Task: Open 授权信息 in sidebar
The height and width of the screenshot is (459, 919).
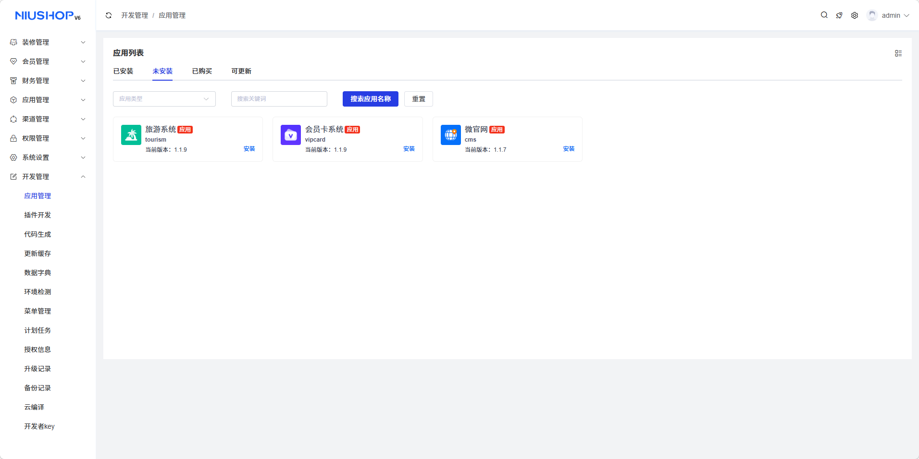Action: click(37, 350)
